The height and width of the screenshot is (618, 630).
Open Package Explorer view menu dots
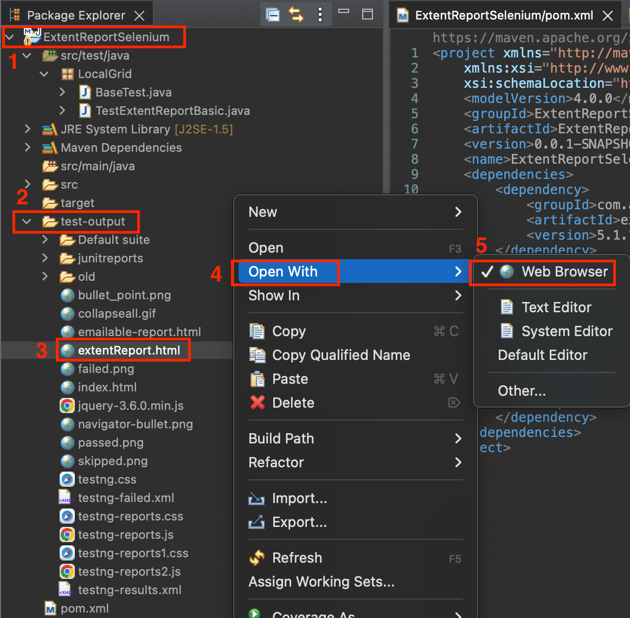click(x=320, y=15)
